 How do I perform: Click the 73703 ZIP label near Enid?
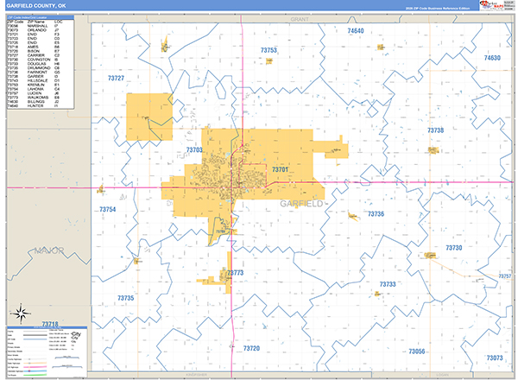click(x=194, y=150)
